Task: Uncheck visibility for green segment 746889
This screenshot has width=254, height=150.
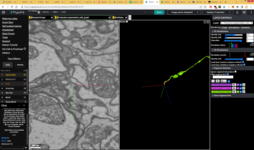Action: point(241,92)
